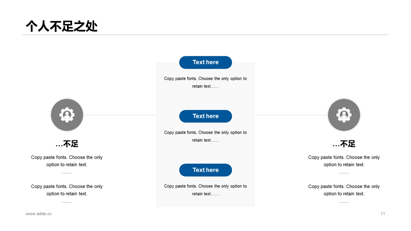411x231 pixels.
Task: Select first right paragraph 'Copy paste fonts'
Action: click(x=344, y=165)
